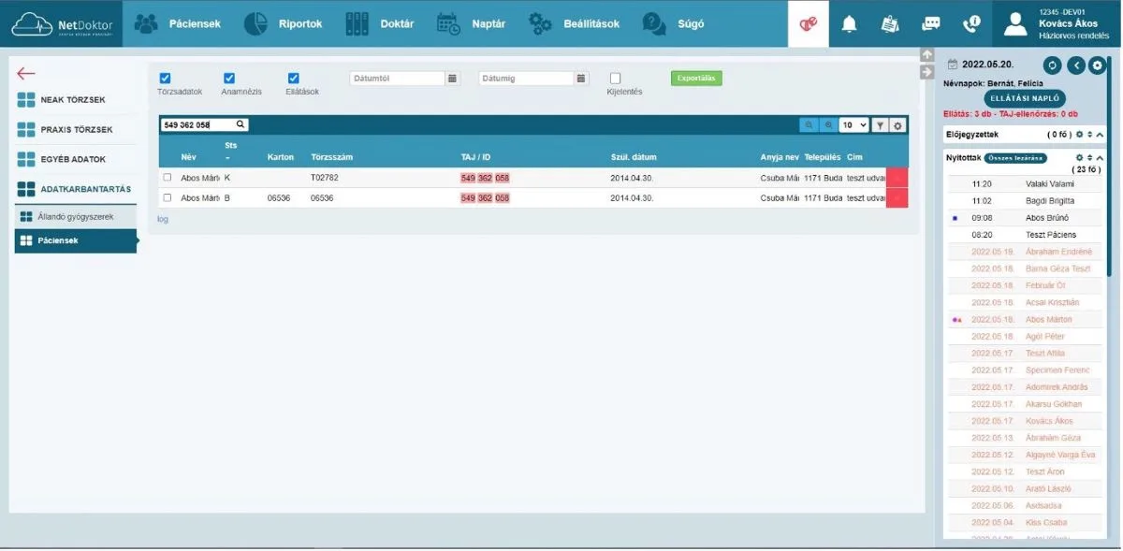Sort the Nyitottak list arrows
The width and height of the screenshot is (1123, 551).
point(1089,157)
